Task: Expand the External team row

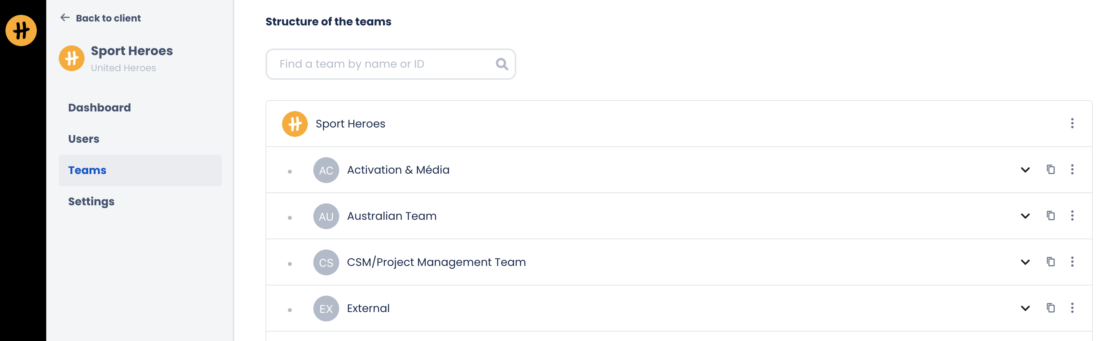Action: (x=1025, y=308)
